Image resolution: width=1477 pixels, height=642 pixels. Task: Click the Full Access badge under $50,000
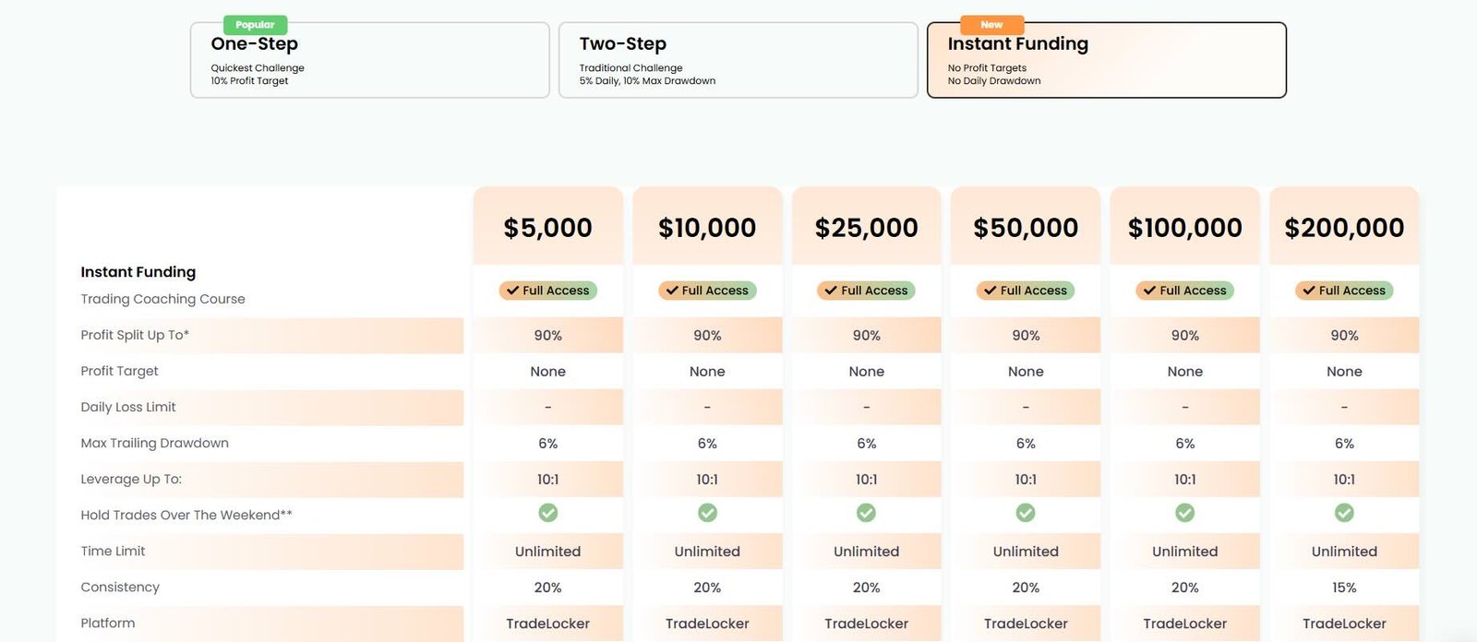[1026, 291]
